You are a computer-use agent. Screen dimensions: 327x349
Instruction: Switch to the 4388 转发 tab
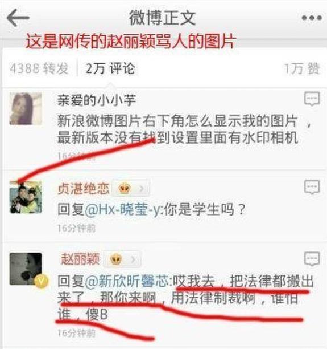(39, 68)
